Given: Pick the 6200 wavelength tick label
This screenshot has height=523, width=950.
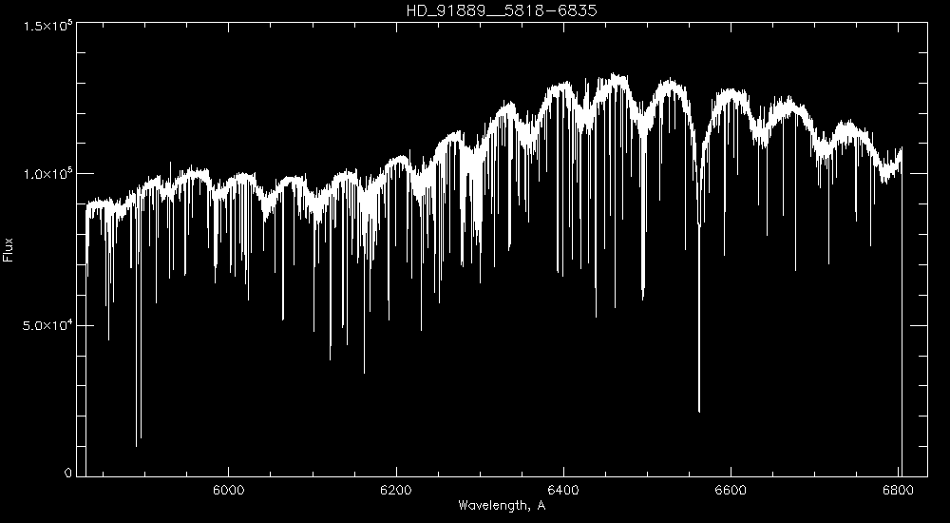Looking at the screenshot, I should click(396, 490).
